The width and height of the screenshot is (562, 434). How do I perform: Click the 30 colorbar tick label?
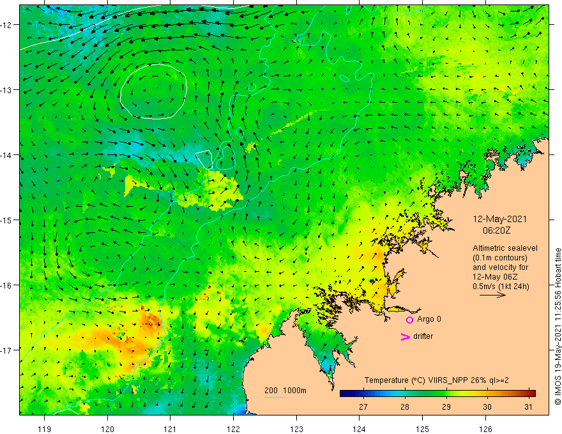click(x=487, y=407)
